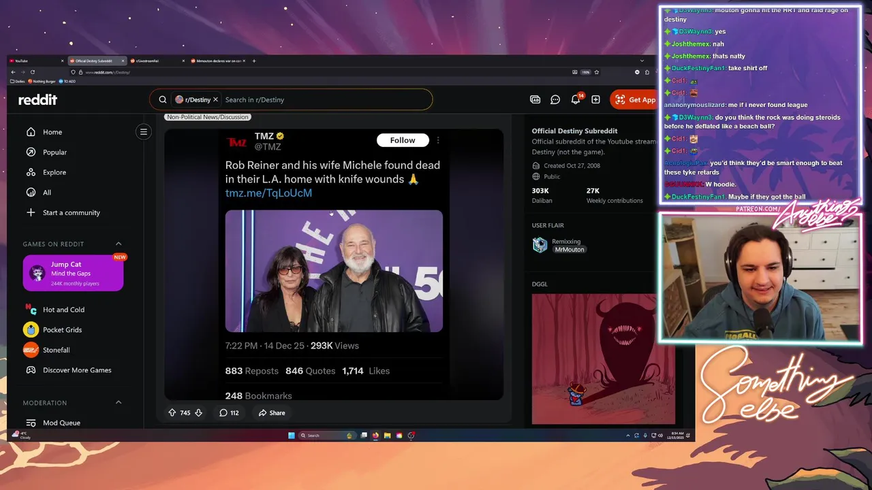872x490 pixels.
Task: Open notifications bell with 14 badge
Action: [x=576, y=99]
